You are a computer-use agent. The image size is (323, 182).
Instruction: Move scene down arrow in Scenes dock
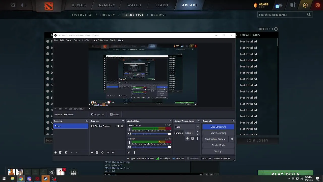pos(76,152)
